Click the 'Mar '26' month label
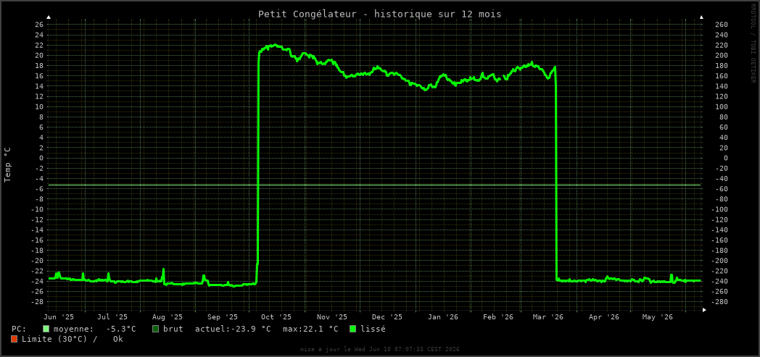760x357 pixels. click(x=548, y=317)
